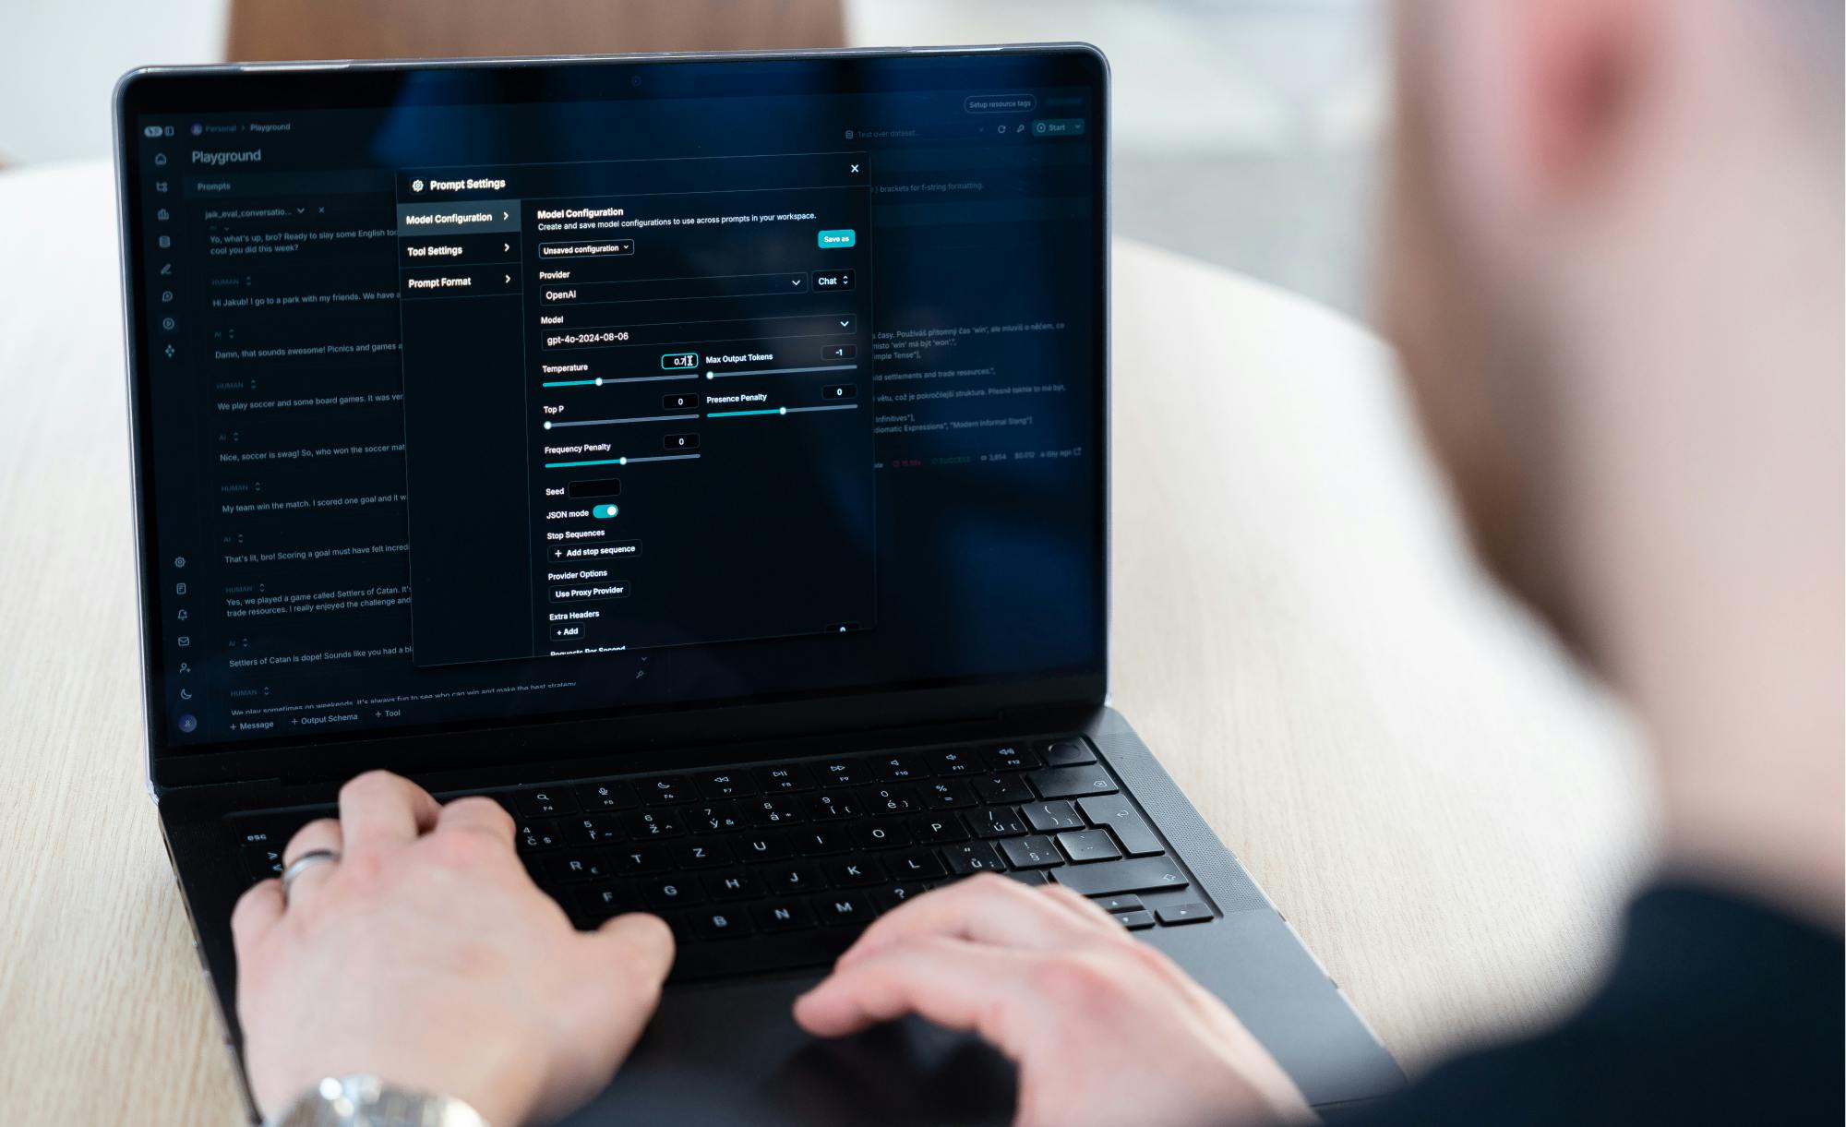The width and height of the screenshot is (1846, 1127).
Task: Open the Provider dropdown menu
Action: [795, 282]
